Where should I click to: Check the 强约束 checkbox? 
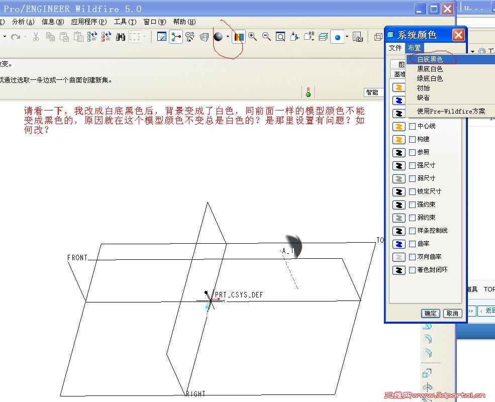coord(412,205)
